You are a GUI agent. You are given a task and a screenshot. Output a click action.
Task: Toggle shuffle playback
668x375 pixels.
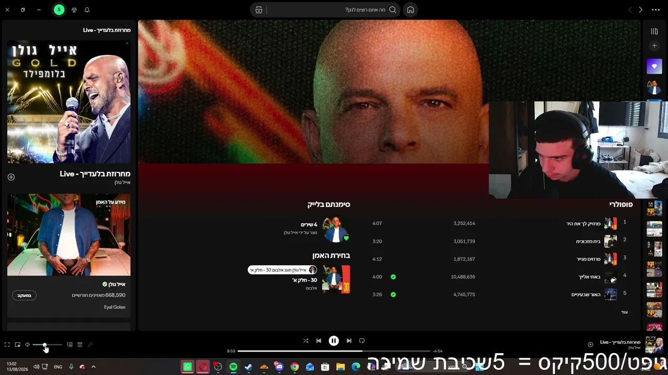coord(306,341)
